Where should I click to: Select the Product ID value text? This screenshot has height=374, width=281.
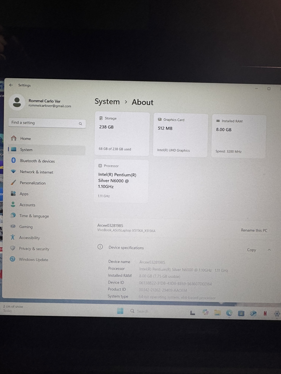tap(163, 290)
